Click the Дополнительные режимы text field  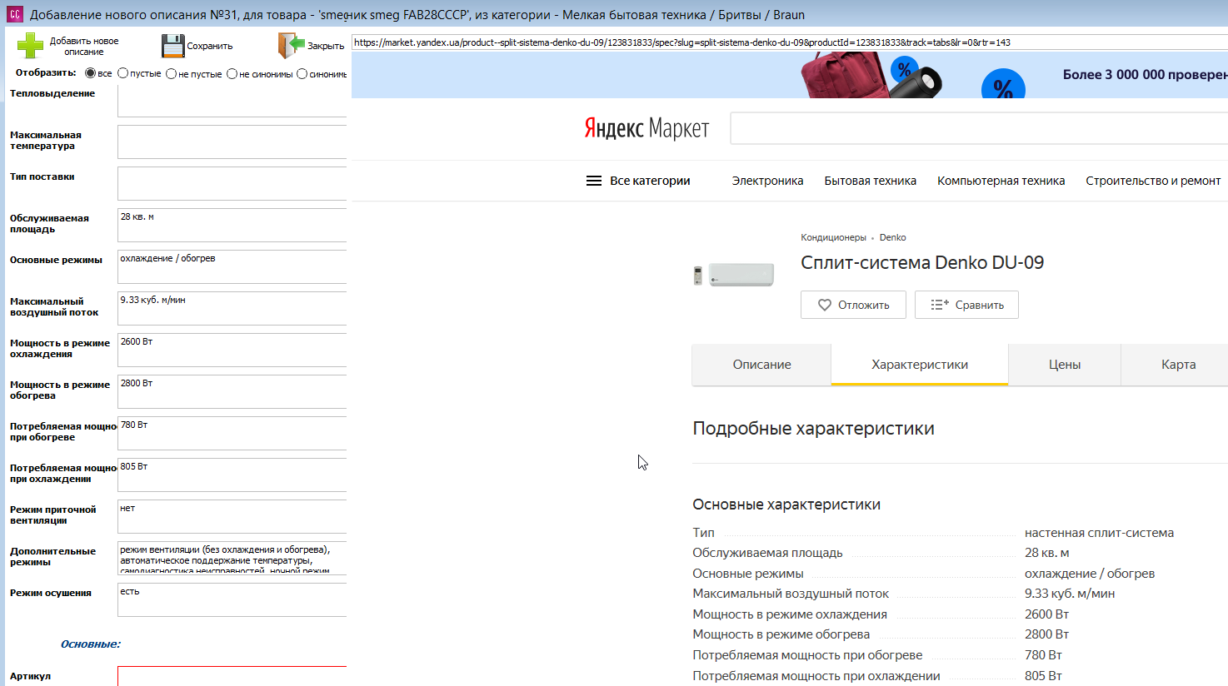tap(232, 558)
